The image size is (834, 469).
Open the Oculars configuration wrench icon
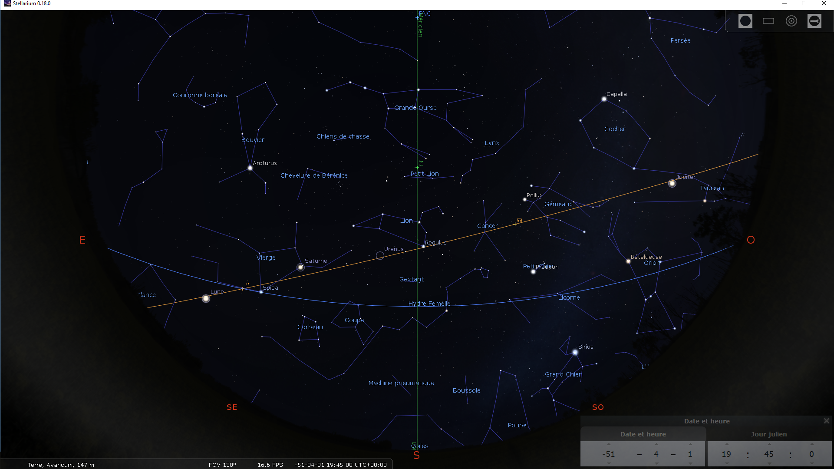(814, 21)
